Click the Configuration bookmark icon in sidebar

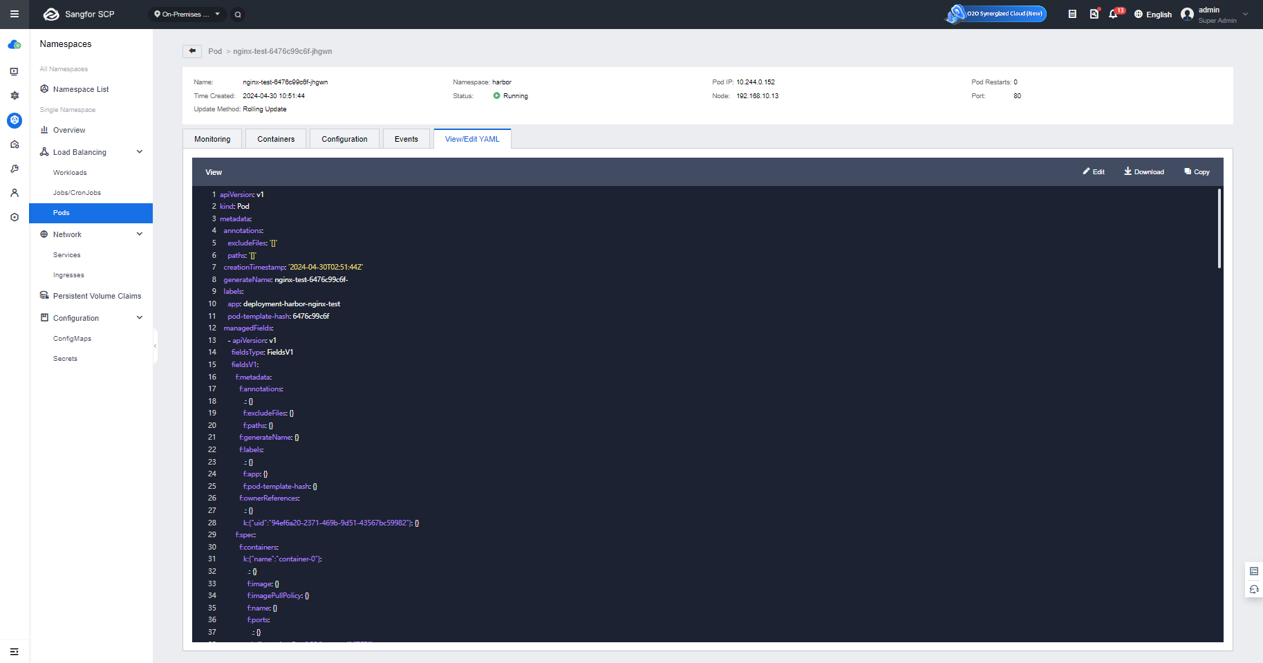(x=44, y=318)
